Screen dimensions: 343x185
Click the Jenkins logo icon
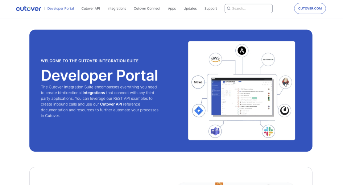click(285, 82)
